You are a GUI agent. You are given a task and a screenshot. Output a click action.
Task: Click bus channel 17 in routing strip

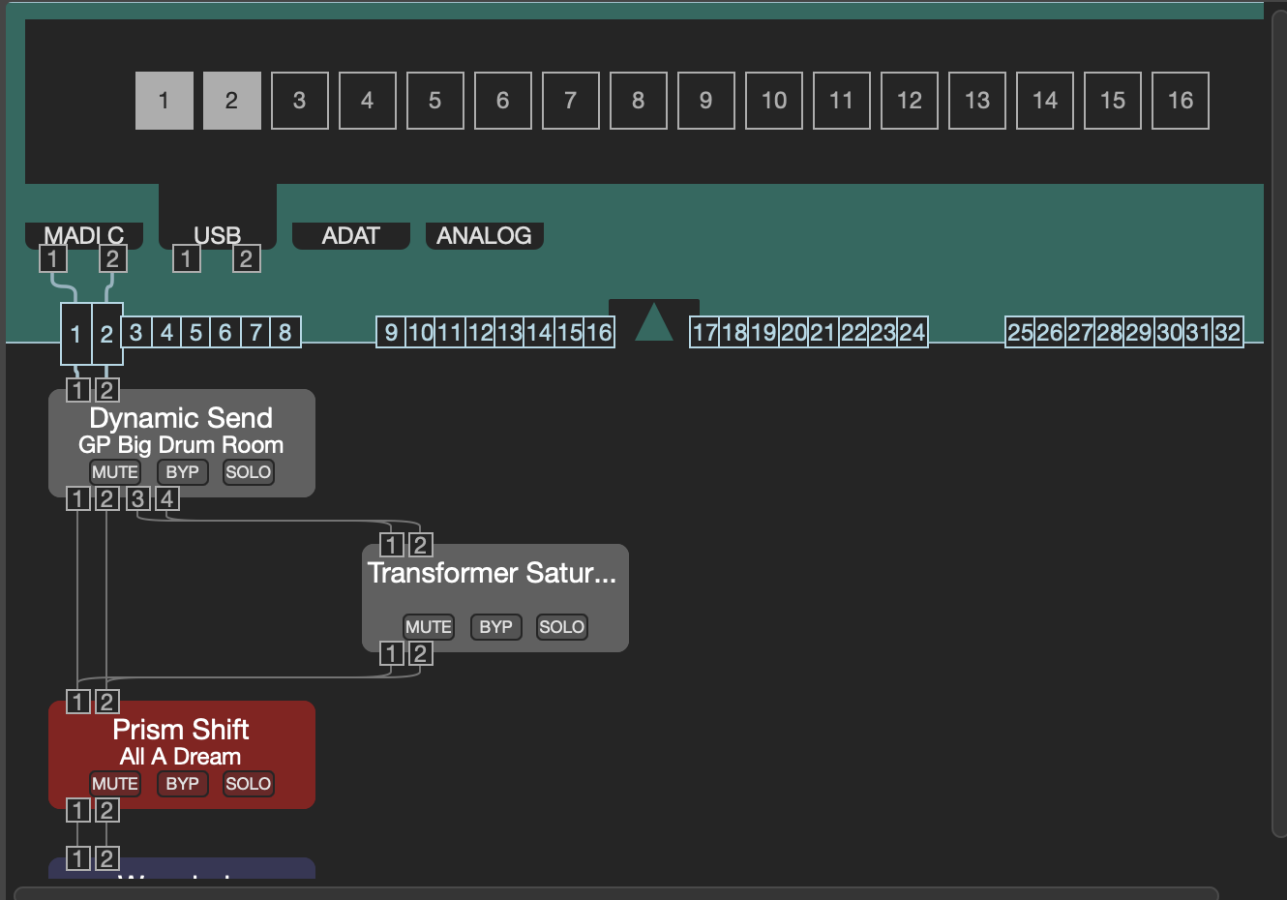click(x=704, y=333)
